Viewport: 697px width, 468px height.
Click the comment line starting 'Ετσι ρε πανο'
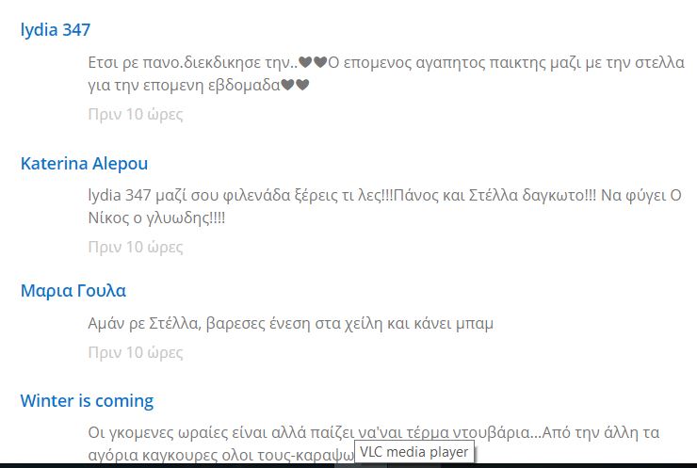[386, 62]
